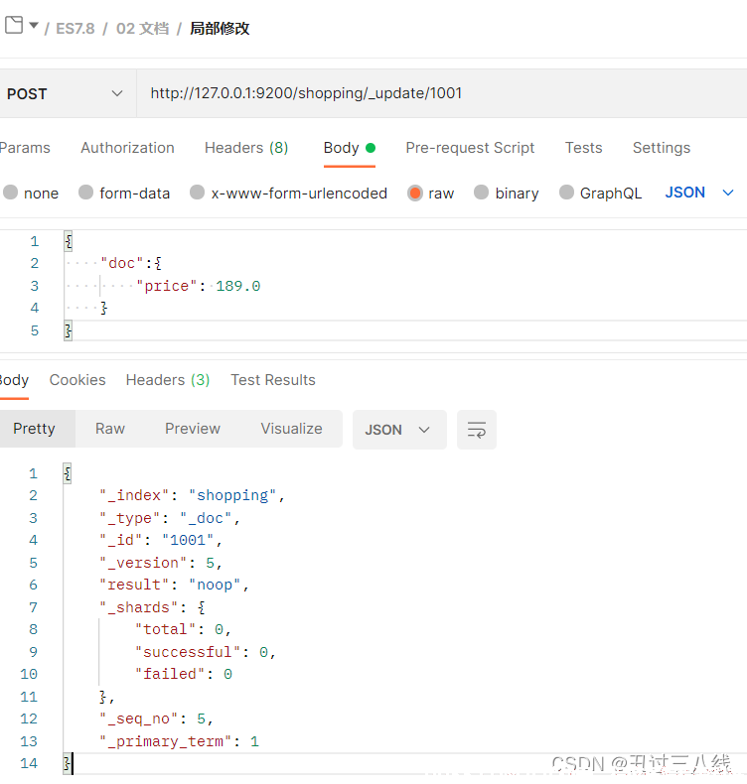Screen dimensions: 747x784
Task: Open the blue JSON body format dropdown
Action: (x=699, y=193)
